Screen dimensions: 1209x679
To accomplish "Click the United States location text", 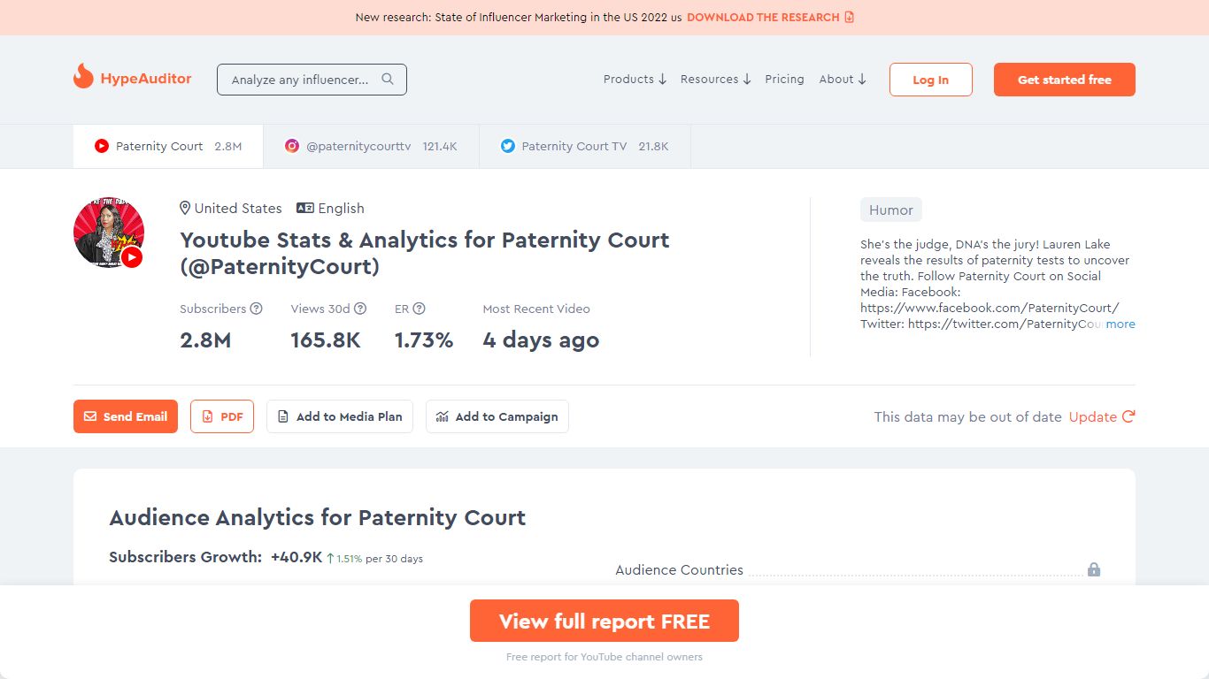I will tap(238, 208).
